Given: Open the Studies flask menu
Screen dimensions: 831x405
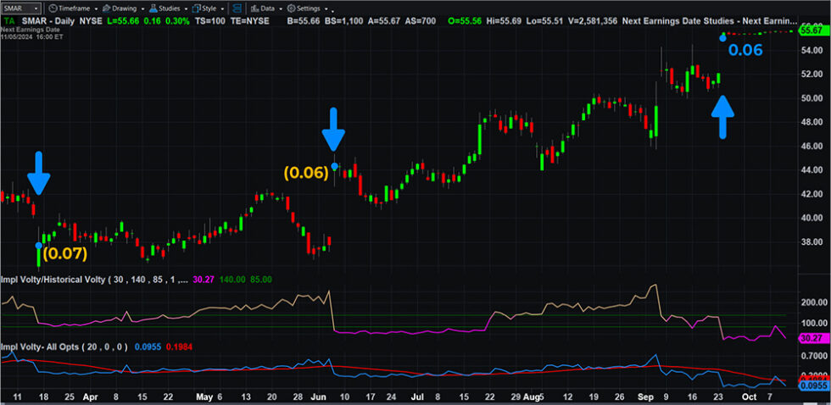Looking at the screenshot, I should pos(165,8).
